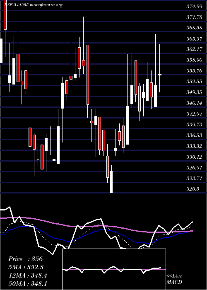Click the last candlestick near 355.76
This screenshot has height=290, width=207.
[x=160, y=75]
